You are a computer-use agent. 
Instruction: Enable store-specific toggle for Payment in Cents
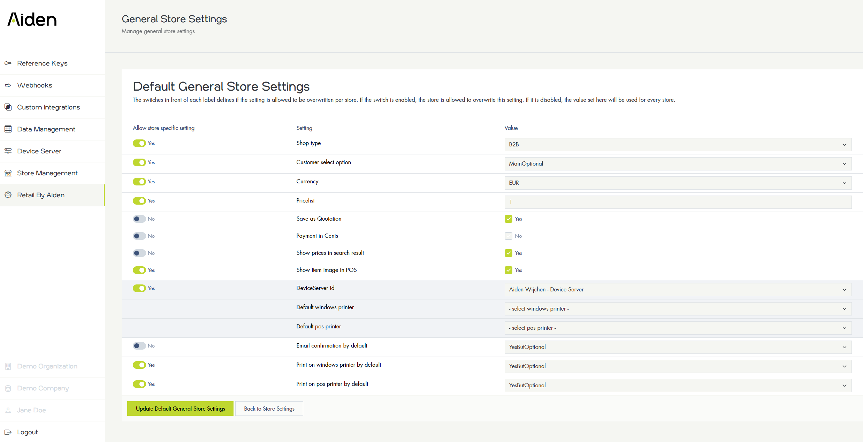(139, 236)
